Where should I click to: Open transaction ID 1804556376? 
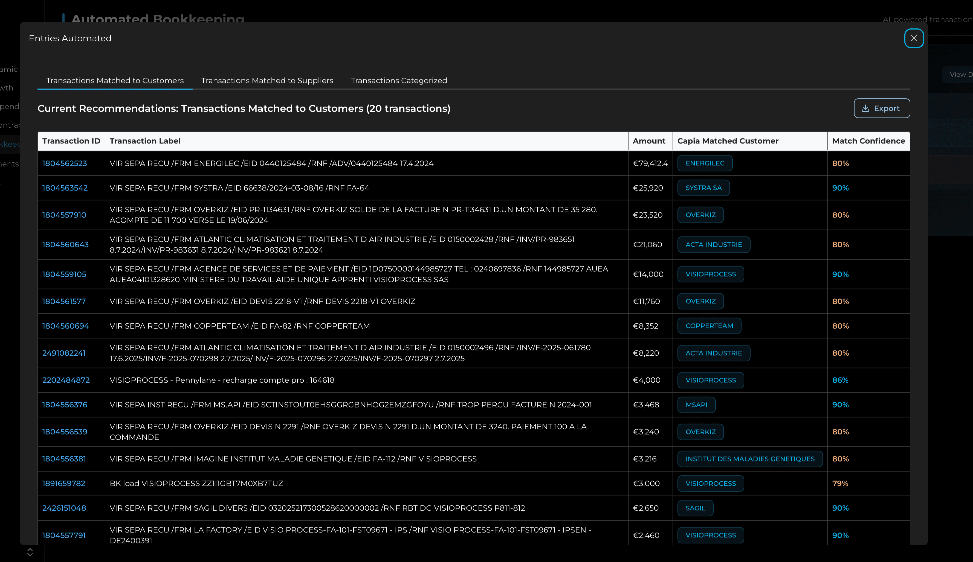(x=65, y=405)
